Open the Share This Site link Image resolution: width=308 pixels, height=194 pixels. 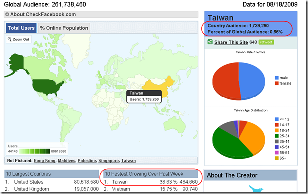(x=231, y=42)
